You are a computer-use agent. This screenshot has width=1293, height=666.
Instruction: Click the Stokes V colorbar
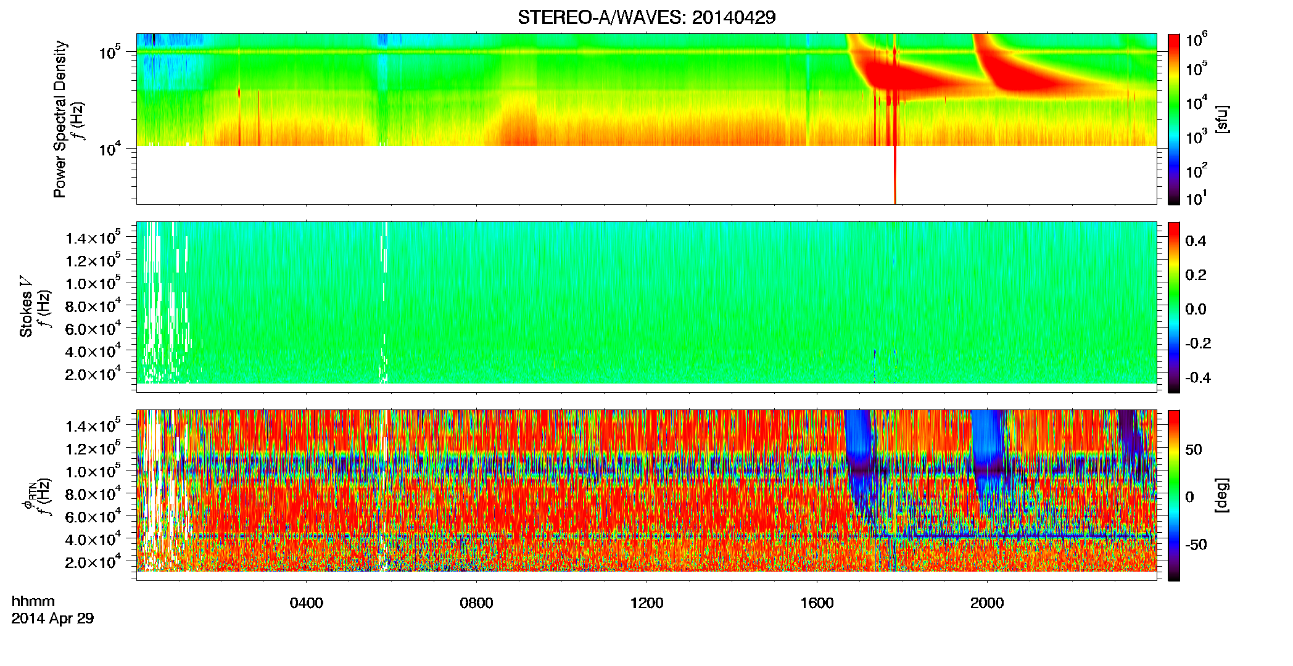click(x=1174, y=307)
